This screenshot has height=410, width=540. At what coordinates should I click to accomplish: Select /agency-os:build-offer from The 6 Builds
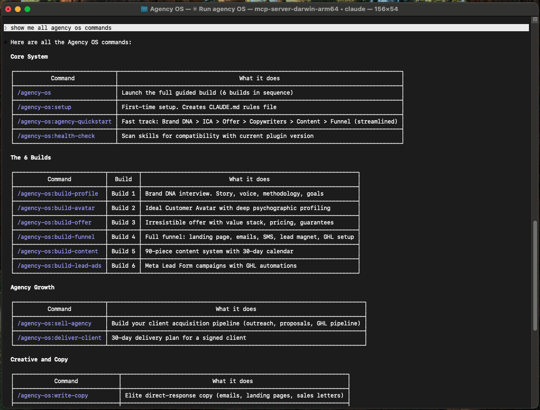click(x=54, y=222)
